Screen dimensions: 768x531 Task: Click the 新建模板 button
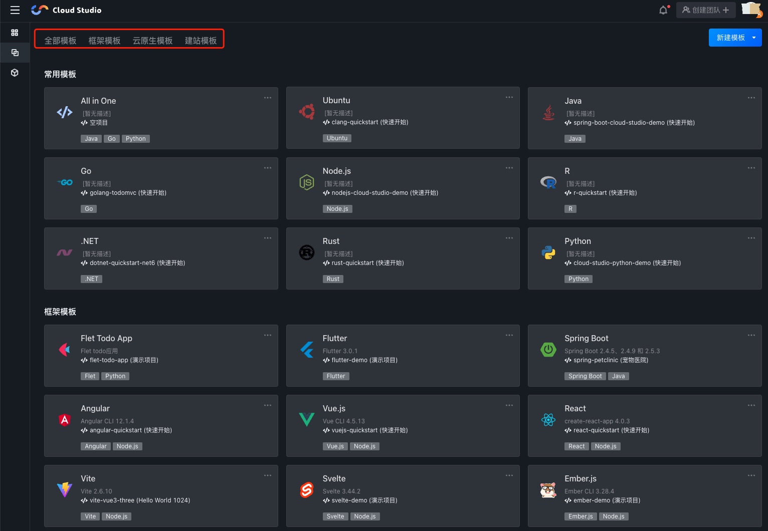click(x=730, y=38)
